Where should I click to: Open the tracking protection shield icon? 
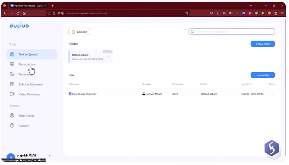[49, 13]
